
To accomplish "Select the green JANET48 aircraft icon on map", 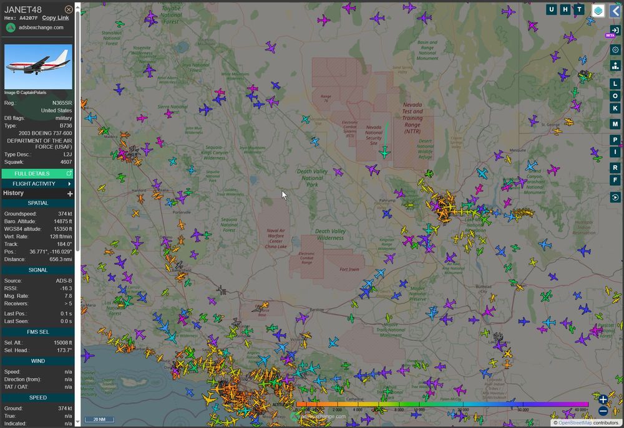I will 384,152.
